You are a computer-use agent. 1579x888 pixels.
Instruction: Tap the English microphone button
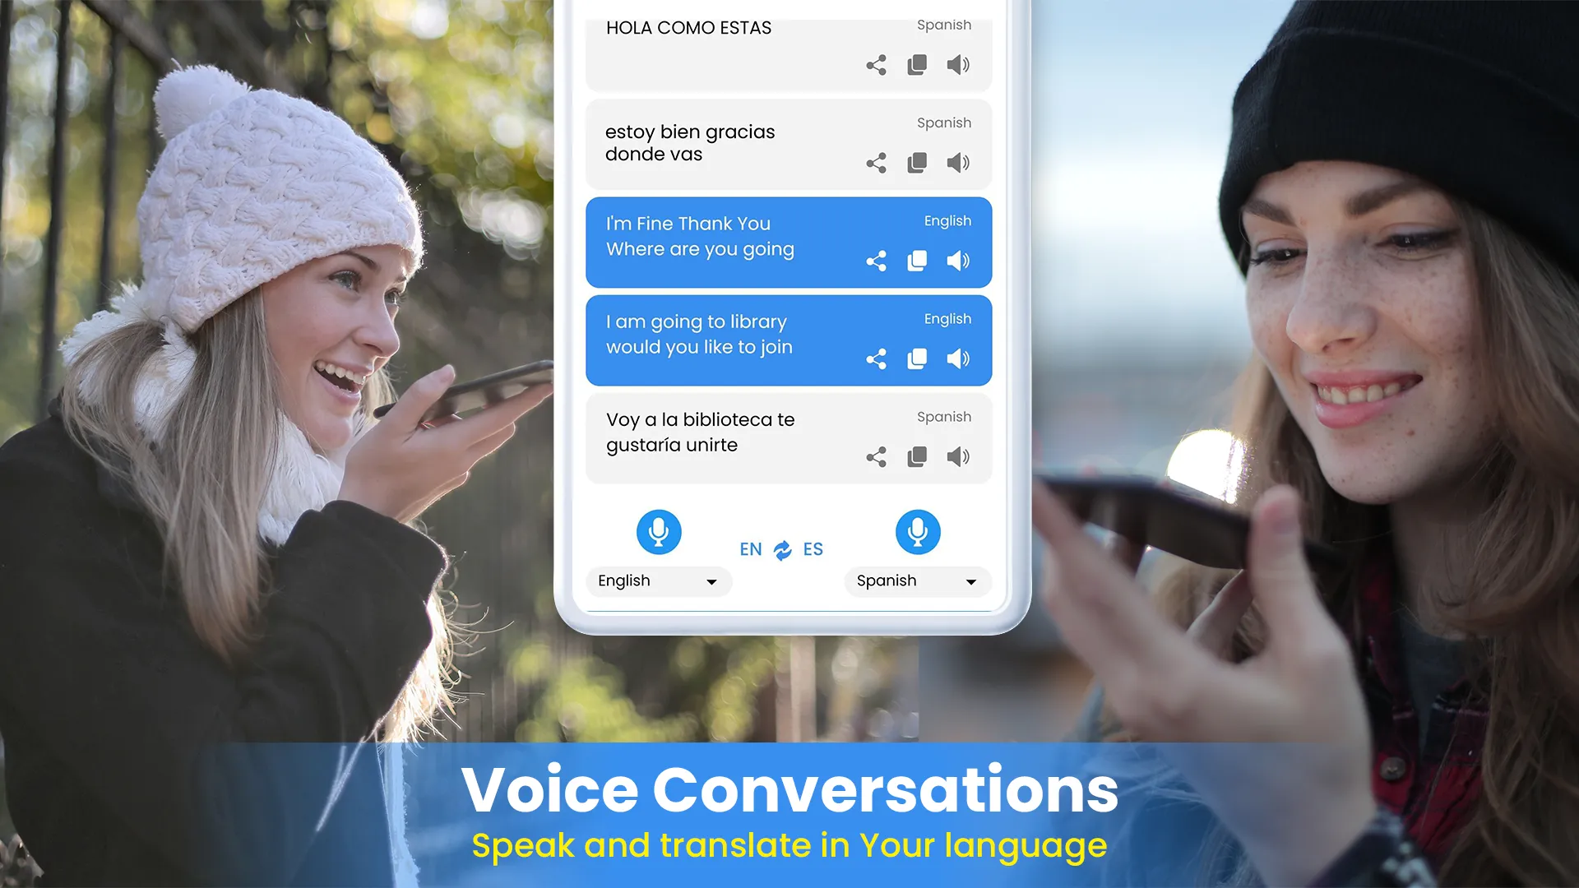tap(658, 531)
